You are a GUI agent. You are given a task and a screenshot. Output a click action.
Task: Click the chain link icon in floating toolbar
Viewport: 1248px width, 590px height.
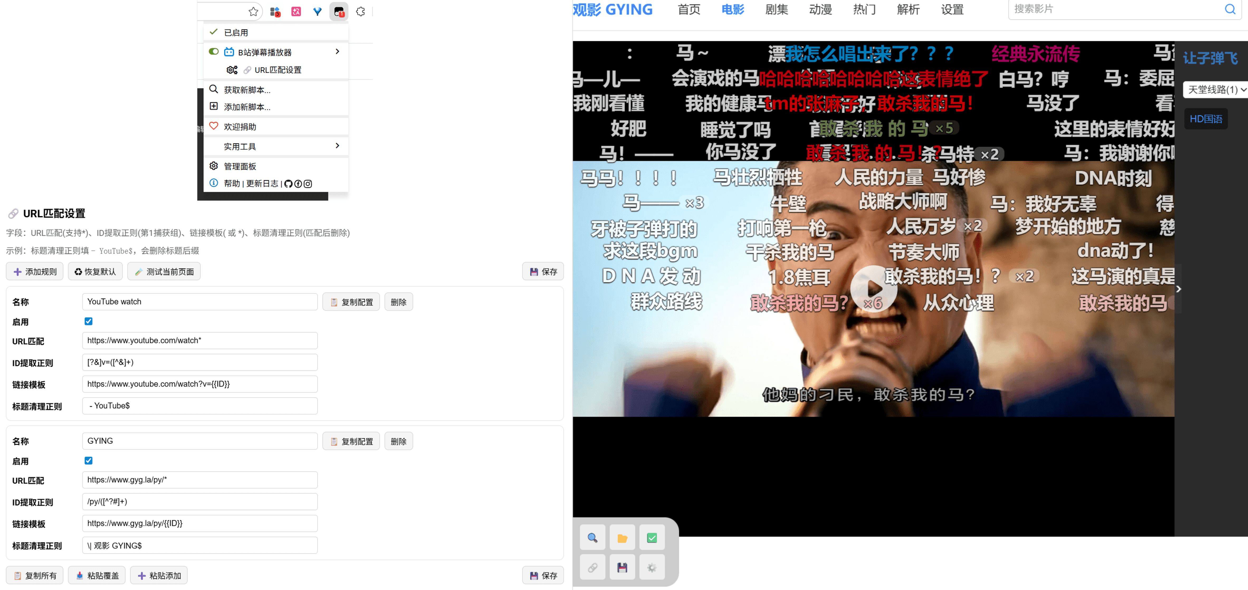pos(592,567)
